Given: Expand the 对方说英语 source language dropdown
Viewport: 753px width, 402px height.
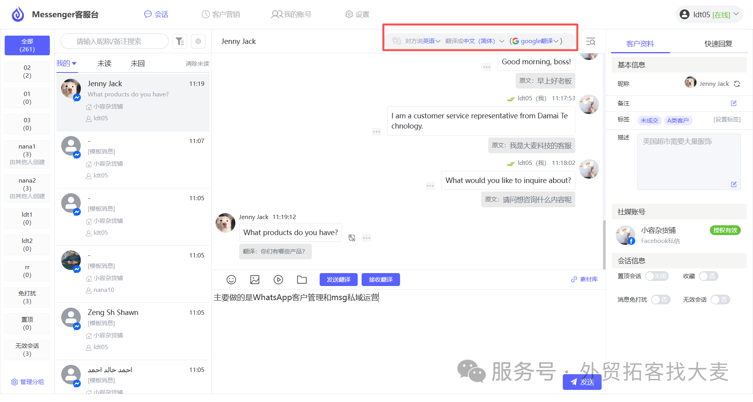Looking at the screenshot, I should coord(422,41).
